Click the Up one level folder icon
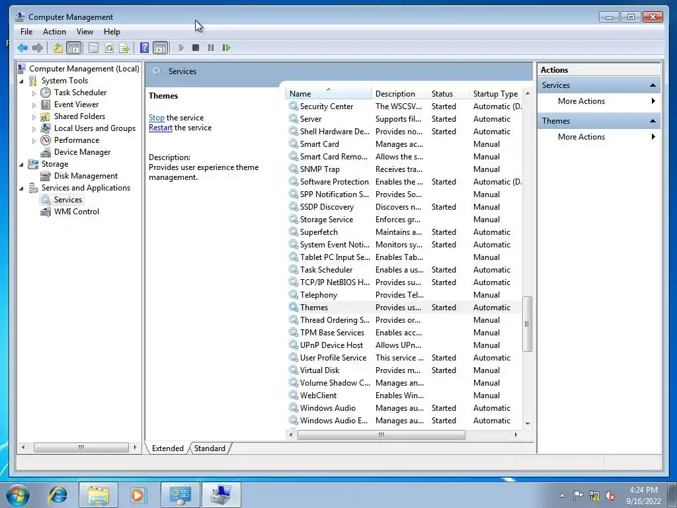 (x=58, y=48)
